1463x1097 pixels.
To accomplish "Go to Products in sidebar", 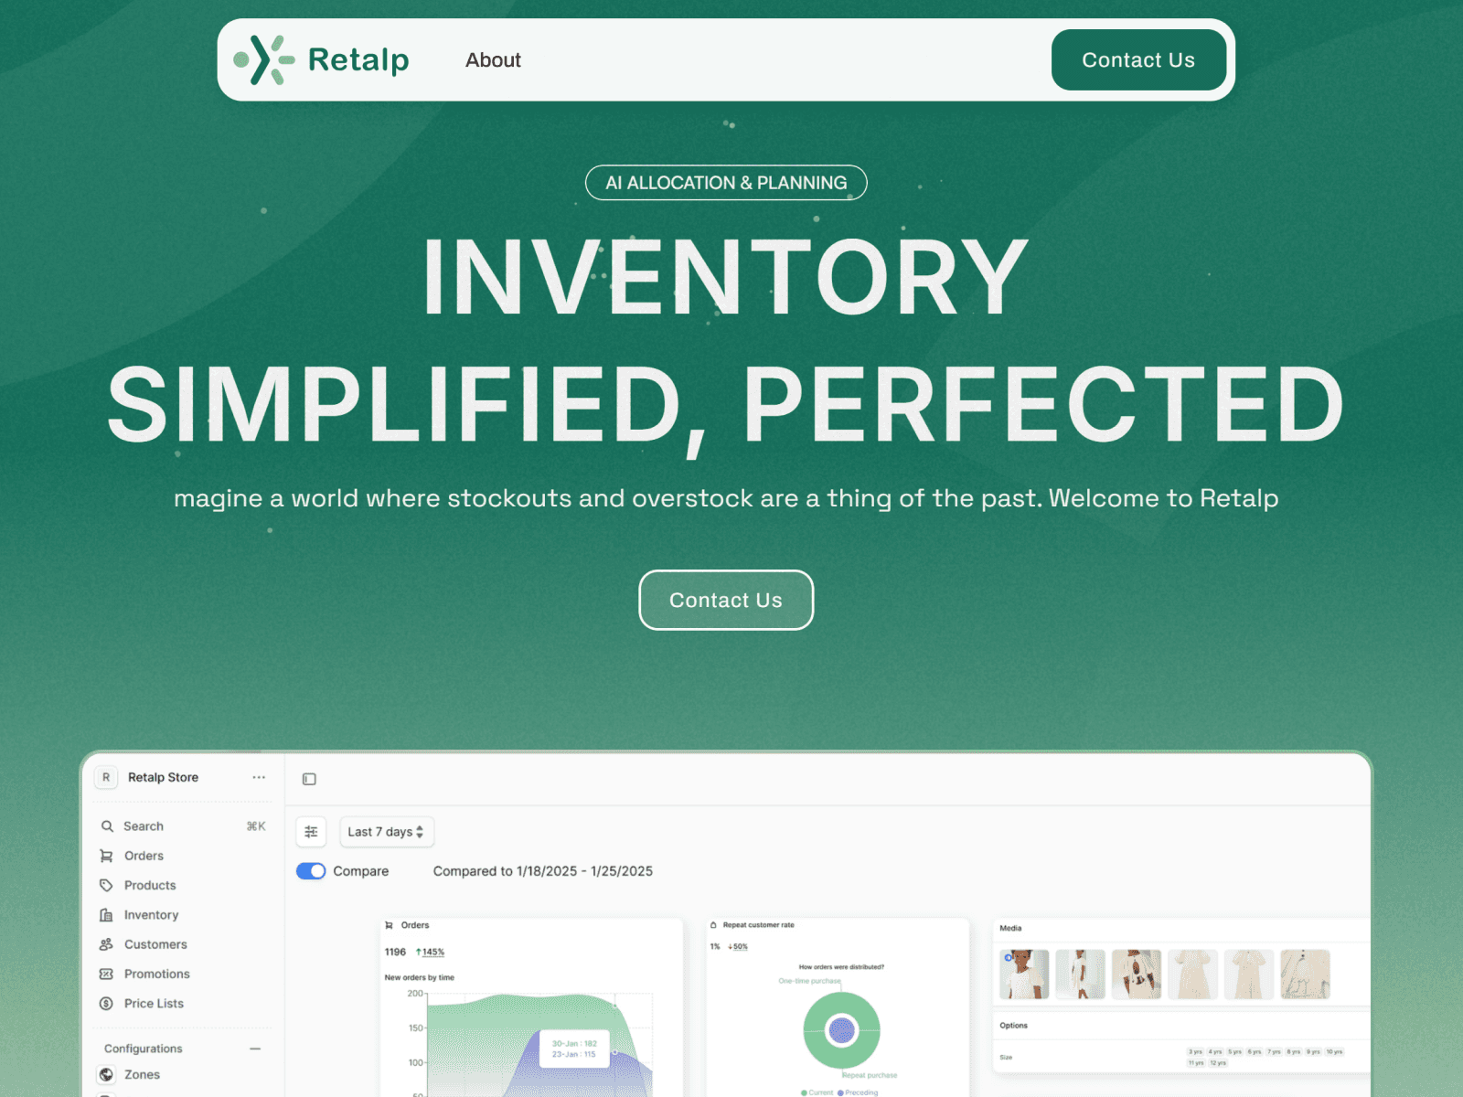I will (150, 885).
